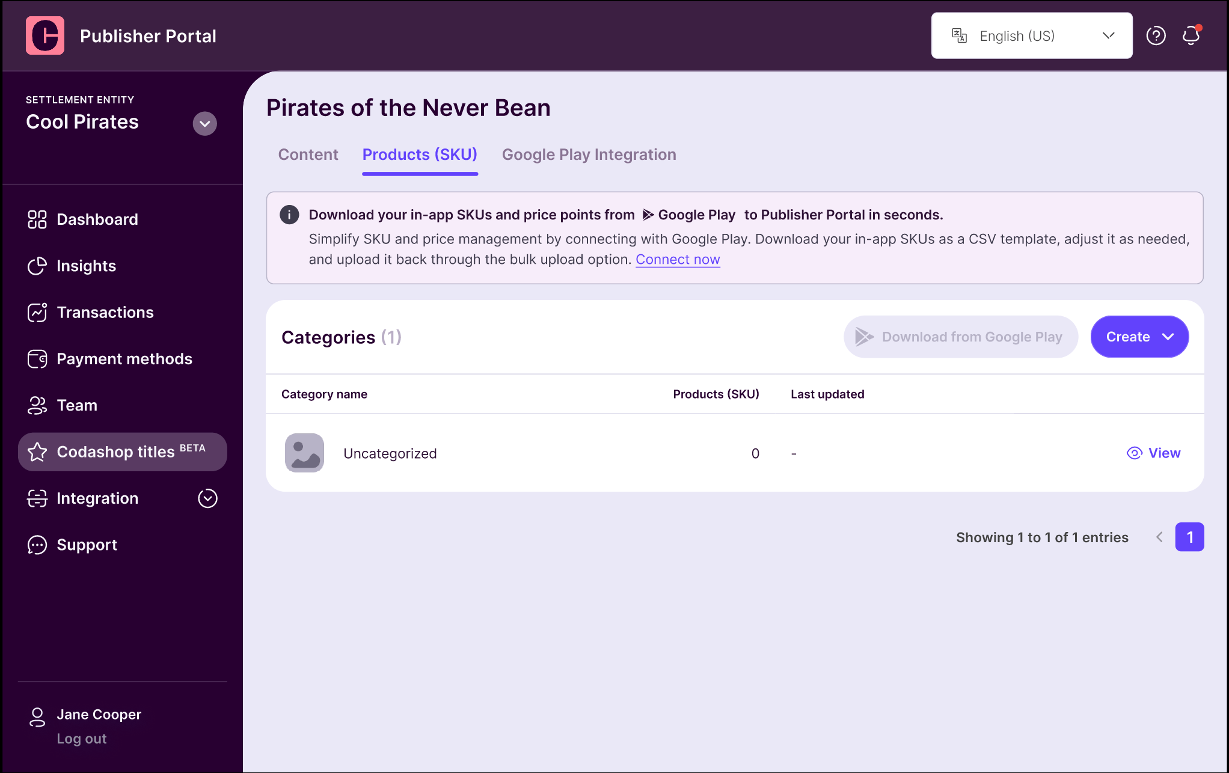Switch to Google Play Integration tab
1229x773 pixels.
pos(589,155)
